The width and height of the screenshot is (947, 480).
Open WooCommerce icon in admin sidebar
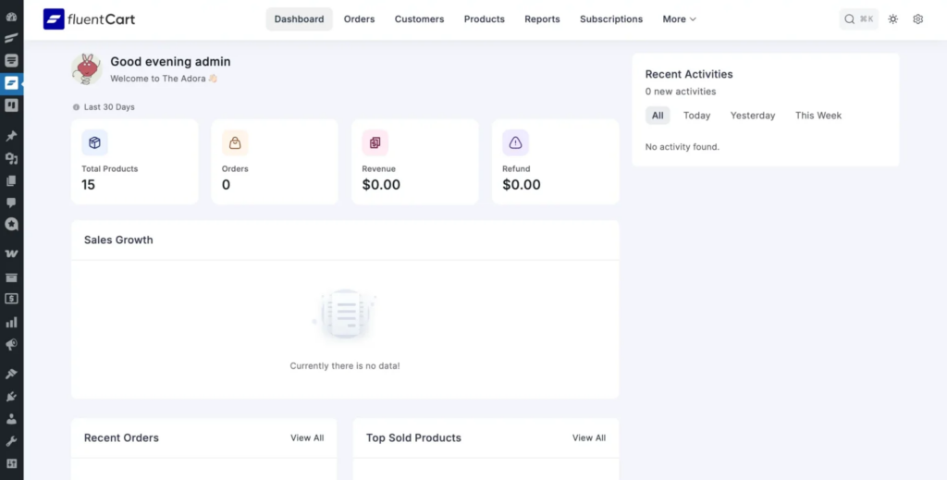point(11,253)
